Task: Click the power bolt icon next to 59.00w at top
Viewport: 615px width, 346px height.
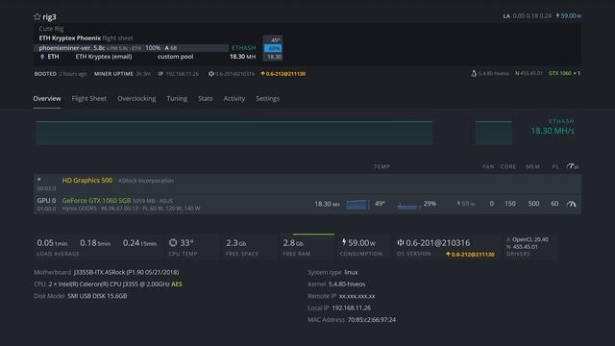Action: coord(557,15)
